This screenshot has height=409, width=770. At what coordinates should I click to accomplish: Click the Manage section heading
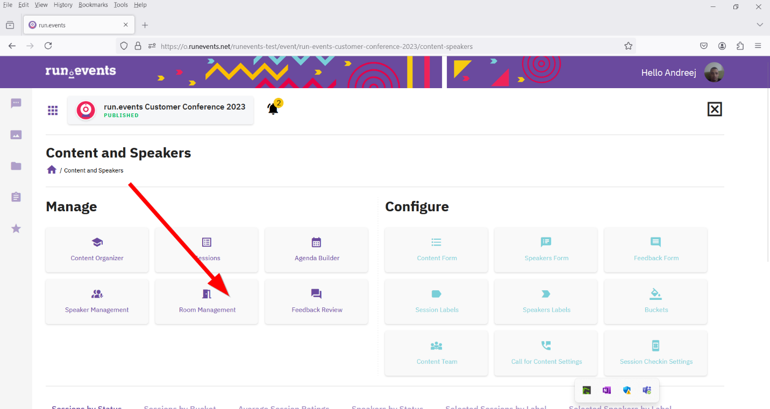click(72, 207)
